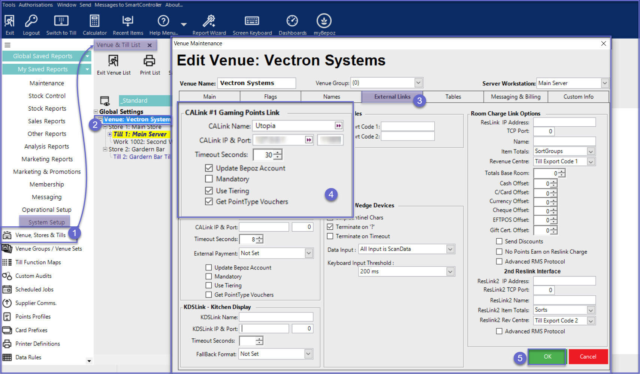This screenshot has height=374, width=640.
Task: Click the red Cancel button
Action: point(588,357)
